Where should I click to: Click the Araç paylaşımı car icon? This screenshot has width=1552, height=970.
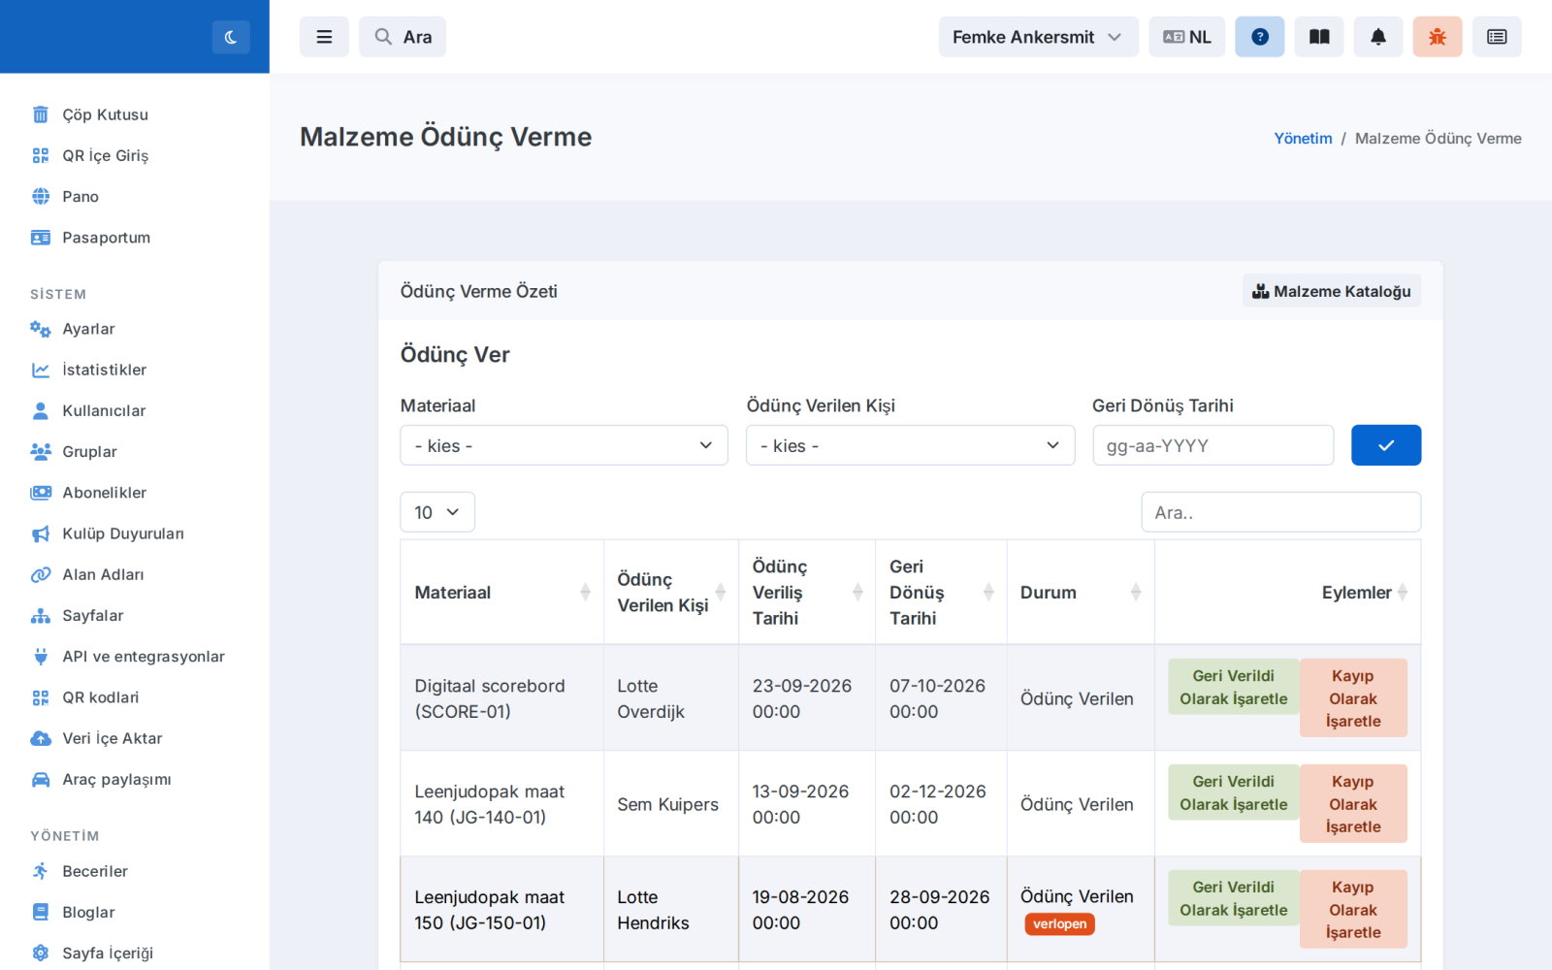[x=41, y=780]
